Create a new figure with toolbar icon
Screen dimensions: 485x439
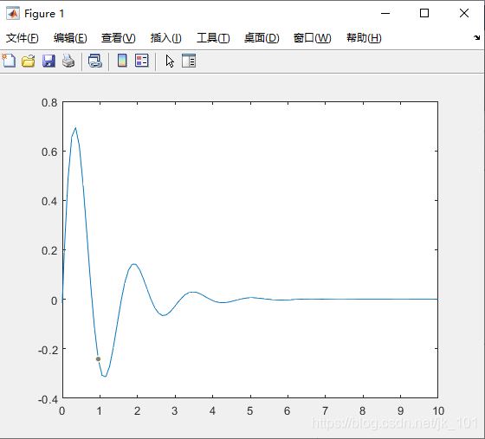click(9, 61)
